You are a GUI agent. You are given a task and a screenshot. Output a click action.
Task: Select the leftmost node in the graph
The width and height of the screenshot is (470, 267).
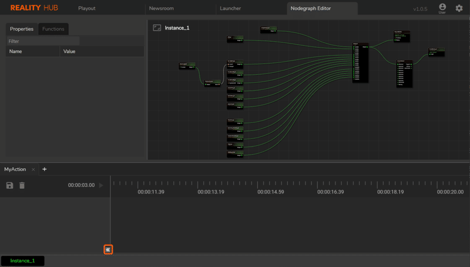(x=187, y=66)
